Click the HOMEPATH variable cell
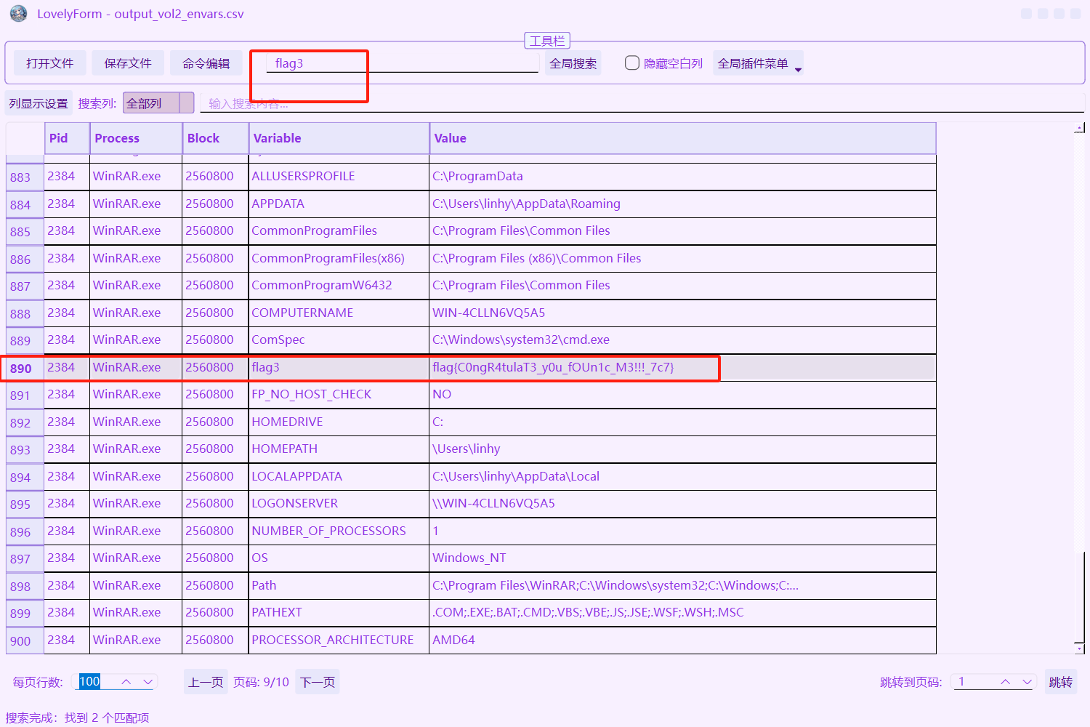This screenshot has width=1090, height=727. click(x=339, y=449)
